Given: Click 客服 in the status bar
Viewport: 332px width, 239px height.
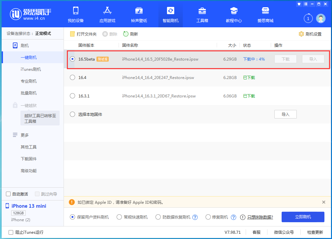Looking at the screenshot, I should pyautogui.click(x=257, y=232).
